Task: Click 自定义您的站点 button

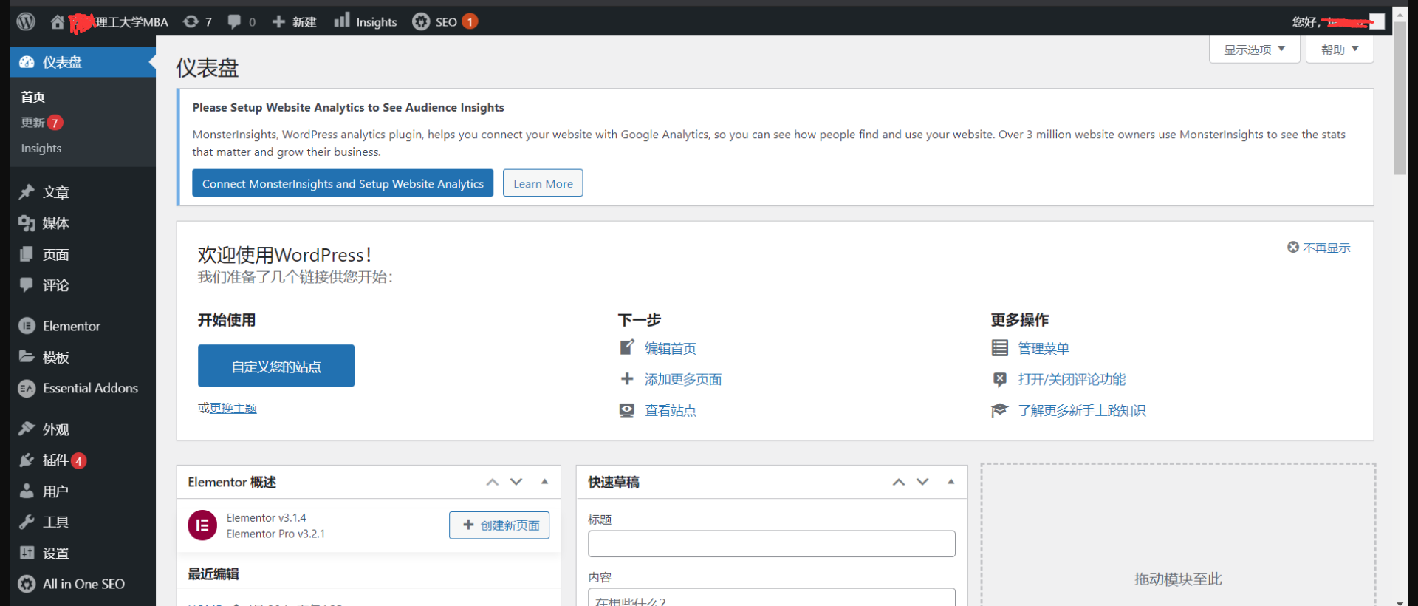Action: (x=276, y=366)
